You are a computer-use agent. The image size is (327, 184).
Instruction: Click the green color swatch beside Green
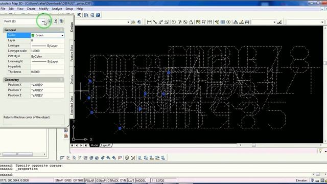point(33,35)
